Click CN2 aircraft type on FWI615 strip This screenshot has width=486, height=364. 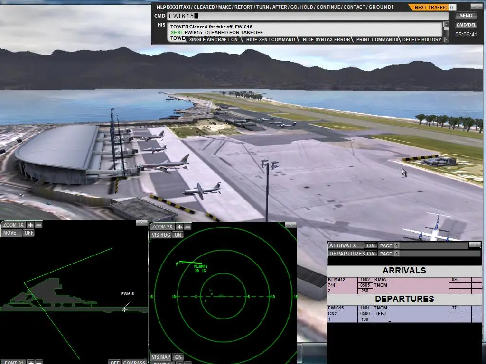coord(333,314)
